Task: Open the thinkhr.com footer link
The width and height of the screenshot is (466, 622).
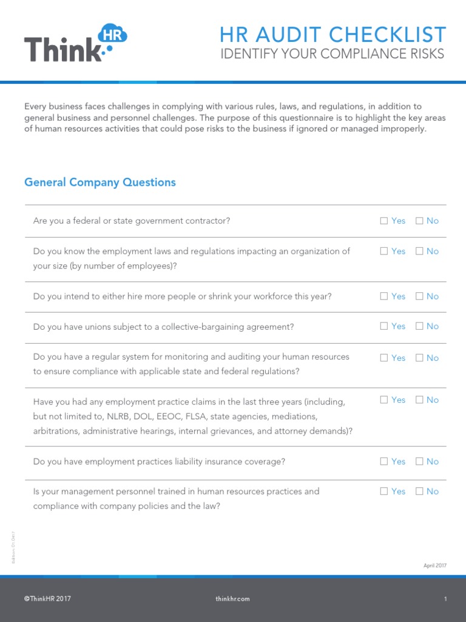Action: (232, 599)
